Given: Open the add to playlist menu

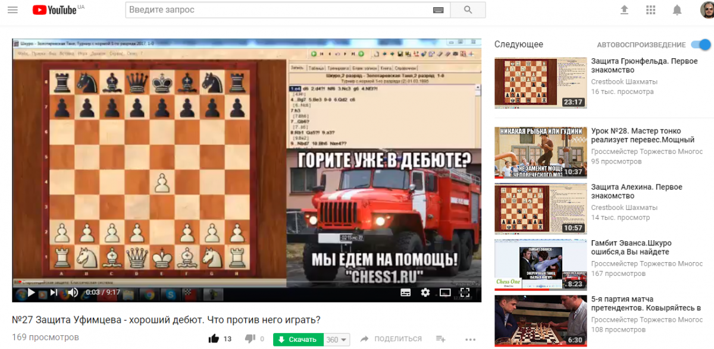Looking at the screenshot, I should click(x=441, y=339).
